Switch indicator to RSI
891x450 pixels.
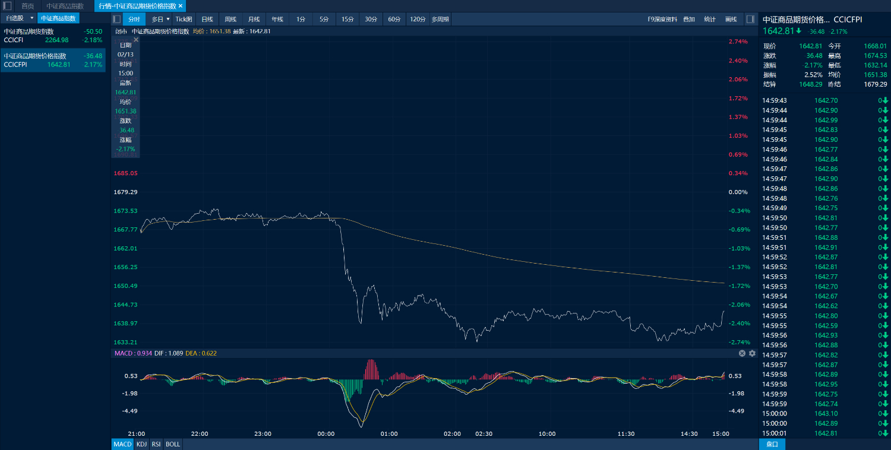tap(156, 444)
